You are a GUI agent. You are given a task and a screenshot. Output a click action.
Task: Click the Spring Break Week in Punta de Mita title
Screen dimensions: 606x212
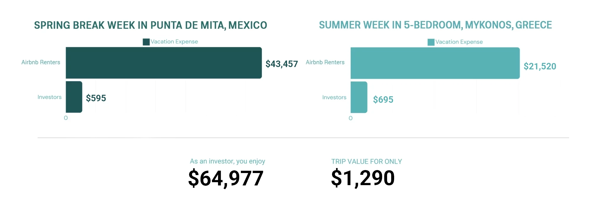pos(151,25)
